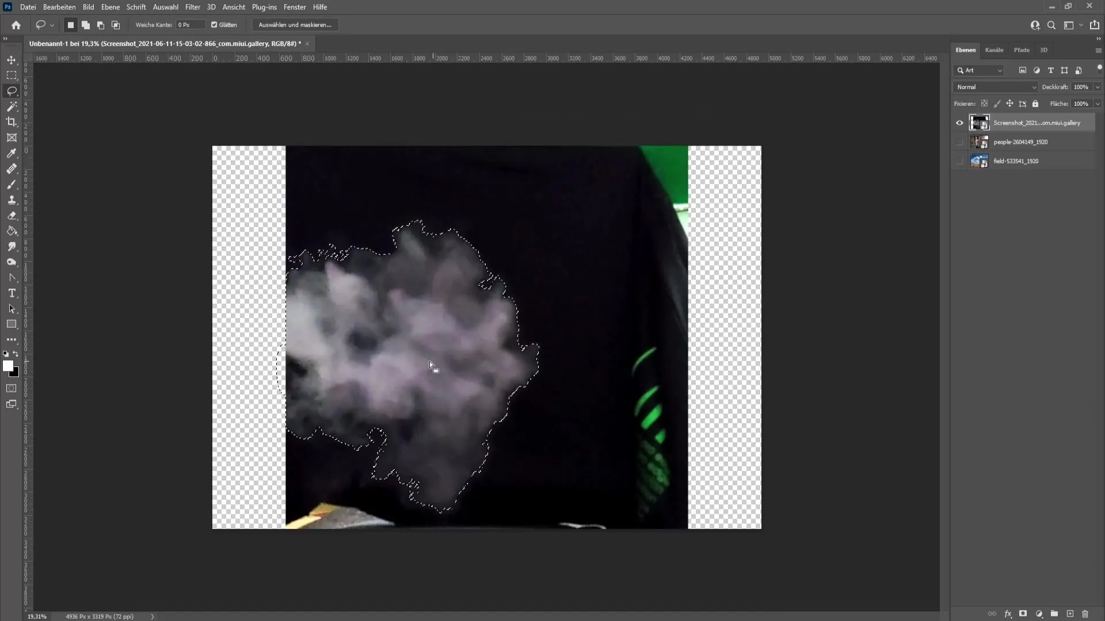Select the Move tool in toolbar

tap(12, 59)
